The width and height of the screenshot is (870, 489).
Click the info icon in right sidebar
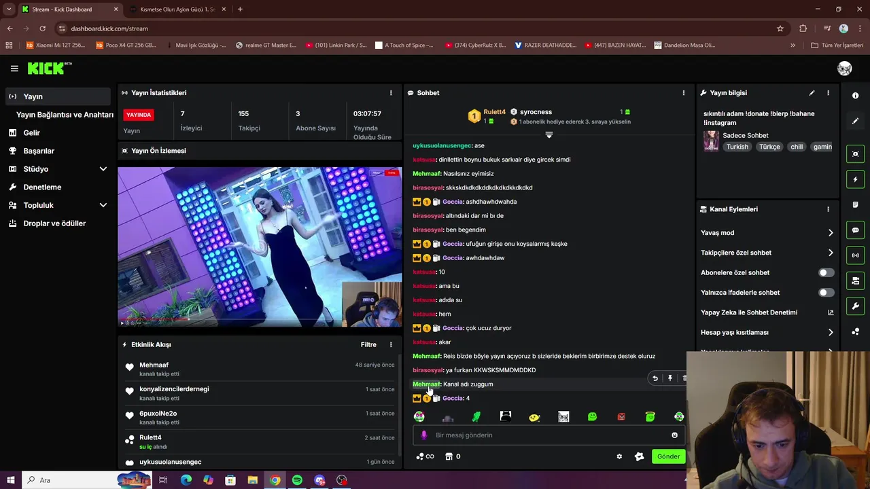(x=856, y=96)
